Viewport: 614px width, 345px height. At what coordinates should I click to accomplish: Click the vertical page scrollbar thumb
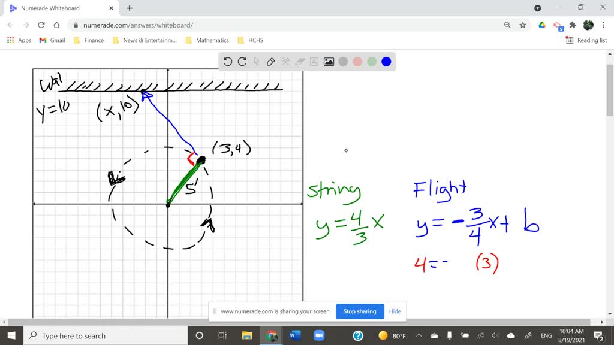pos(610,90)
